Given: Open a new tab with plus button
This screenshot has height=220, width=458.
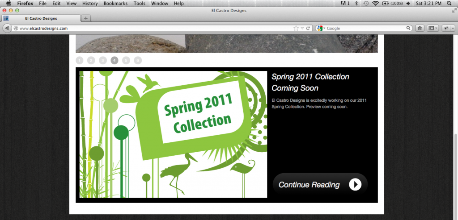Looking at the screenshot, I should [x=85, y=18].
